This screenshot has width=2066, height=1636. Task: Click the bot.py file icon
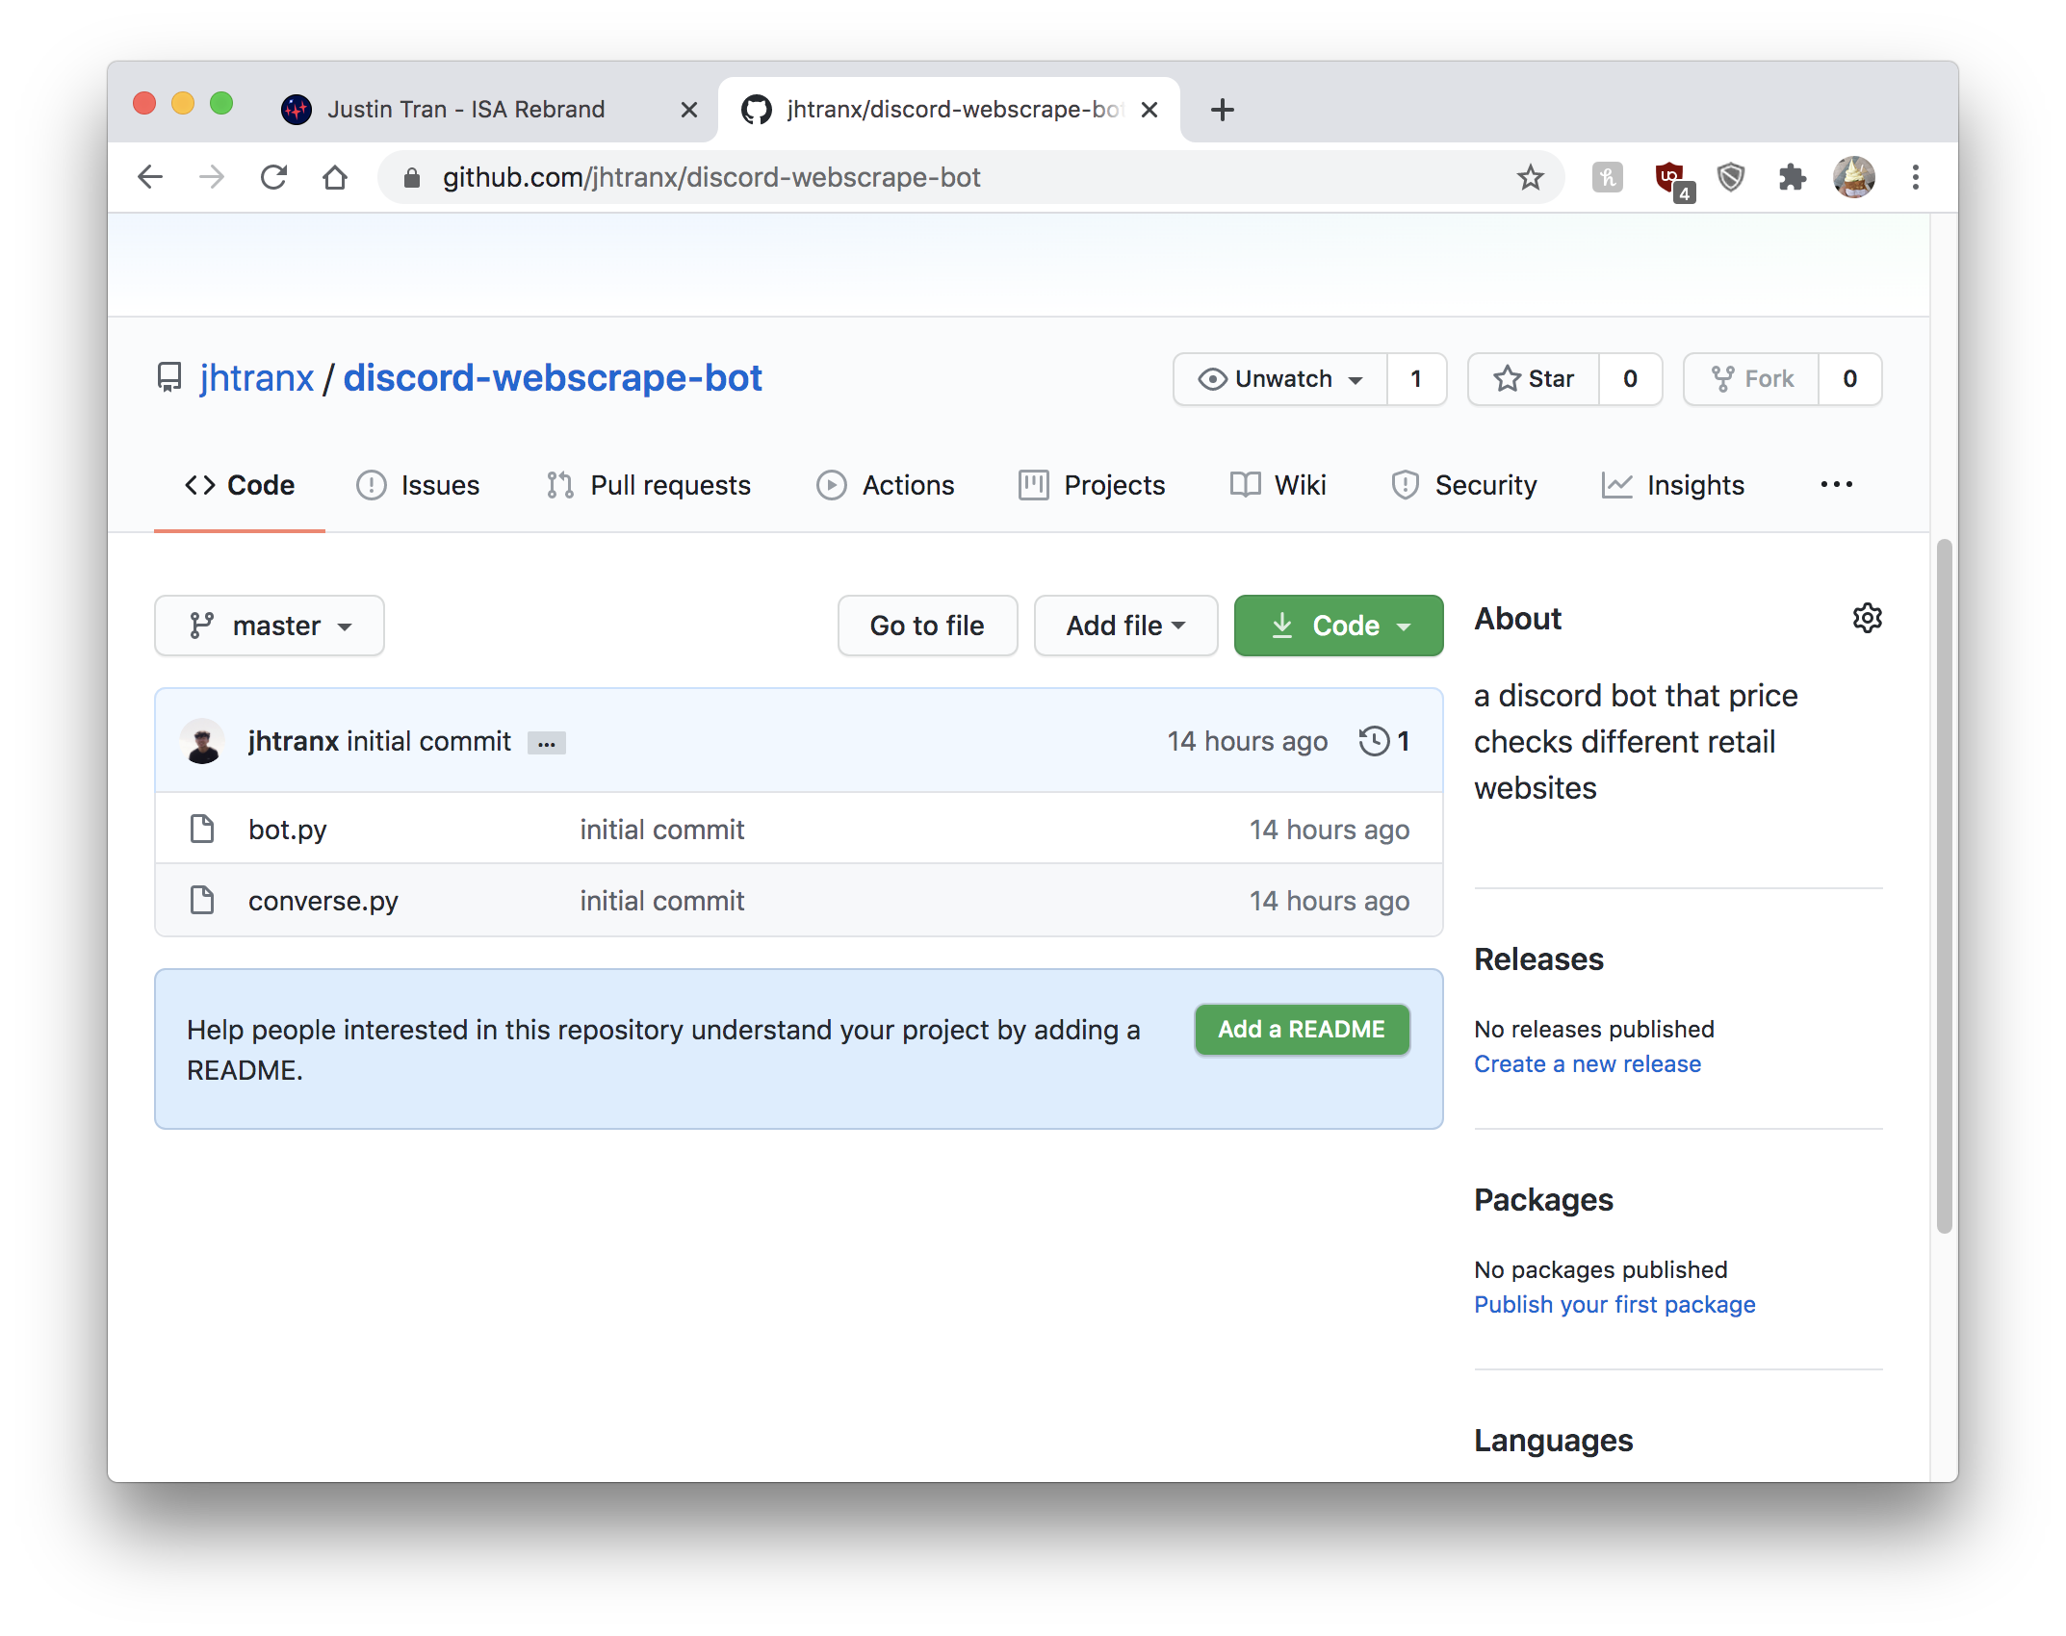coord(202,829)
